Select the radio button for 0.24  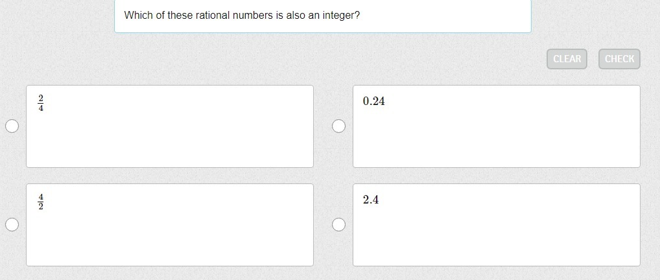click(x=338, y=126)
